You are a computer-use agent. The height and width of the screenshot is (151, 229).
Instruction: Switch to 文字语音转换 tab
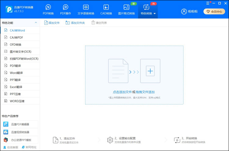coord(86,10)
